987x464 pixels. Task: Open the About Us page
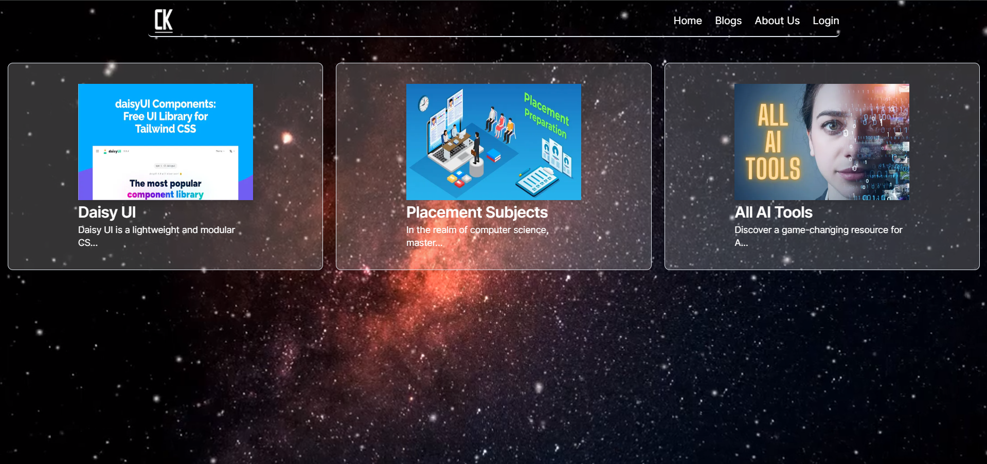777,21
